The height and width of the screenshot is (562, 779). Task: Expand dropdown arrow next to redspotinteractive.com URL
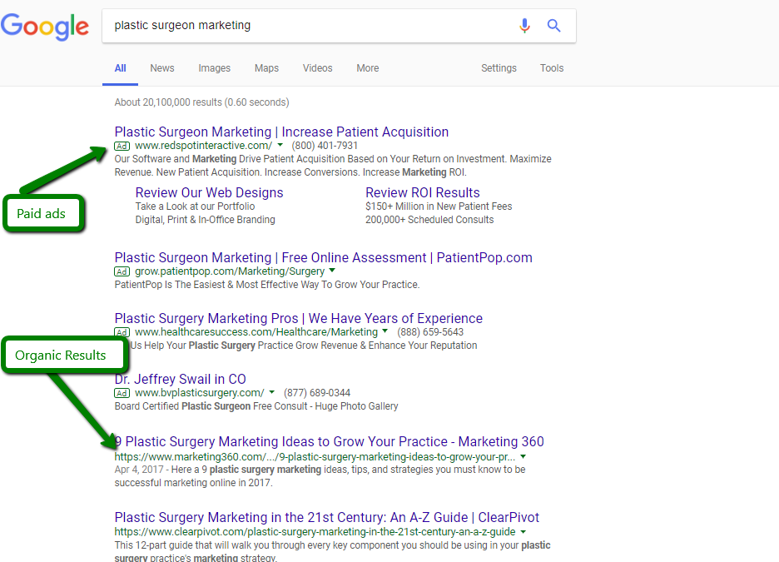click(280, 145)
